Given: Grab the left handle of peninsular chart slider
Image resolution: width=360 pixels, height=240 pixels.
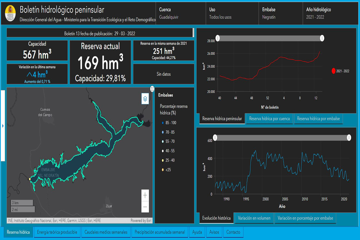Looking at the screenshot, I should [x=218, y=38].
